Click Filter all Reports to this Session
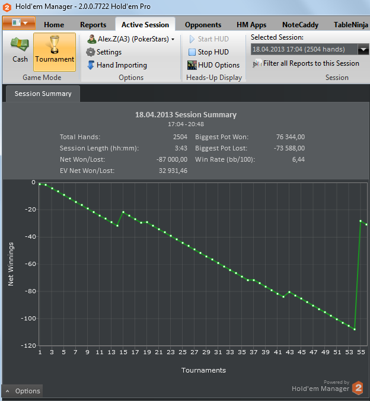This screenshot has height=401, width=370. tap(306, 63)
